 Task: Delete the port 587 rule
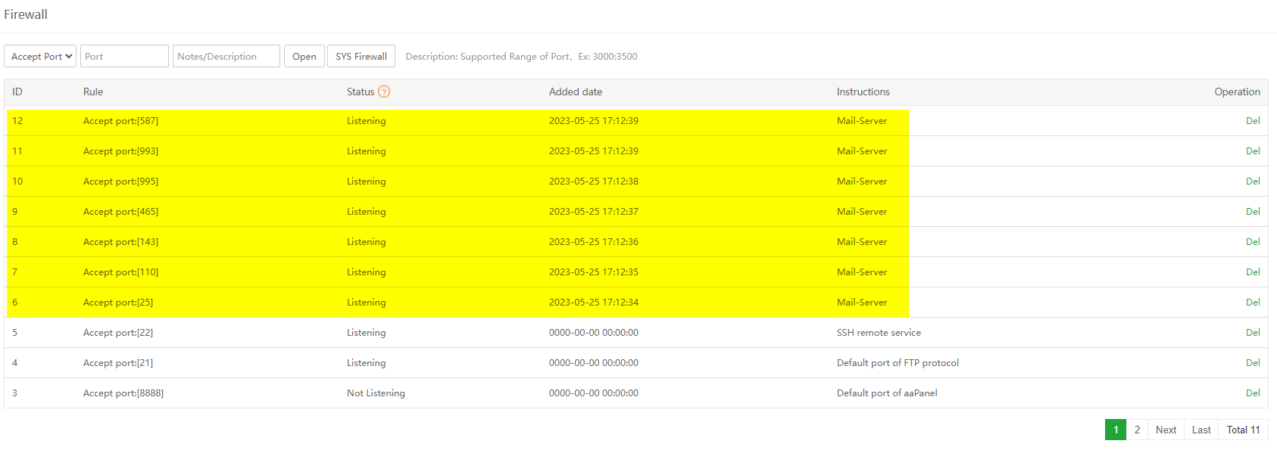(x=1253, y=121)
